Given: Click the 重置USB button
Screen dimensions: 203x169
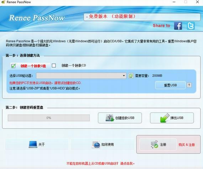Looking at the screenshot, I should point(170,85).
